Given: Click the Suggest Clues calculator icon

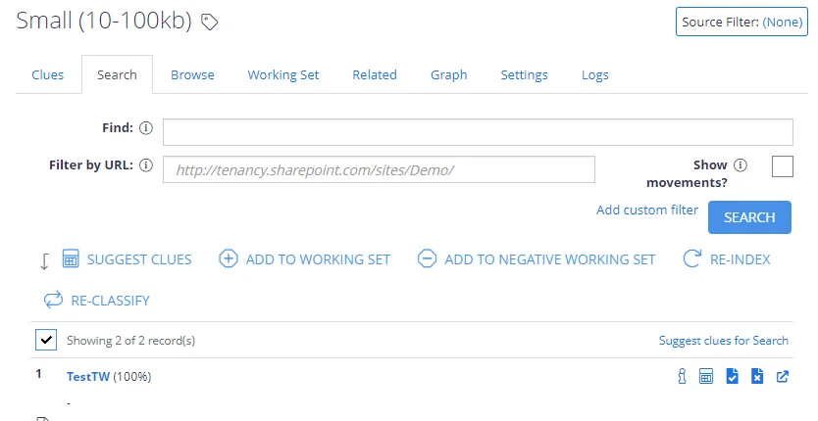Looking at the screenshot, I should point(71,258).
